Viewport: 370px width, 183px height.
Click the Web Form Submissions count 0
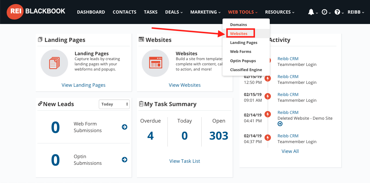click(x=55, y=127)
